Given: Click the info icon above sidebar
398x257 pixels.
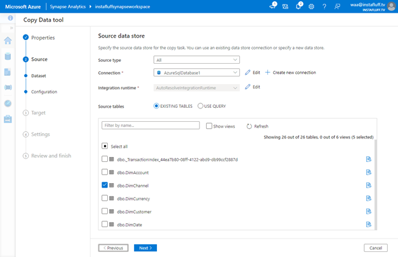Looking at the screenshot, I should pyautogui.click(x=10, y=18).
